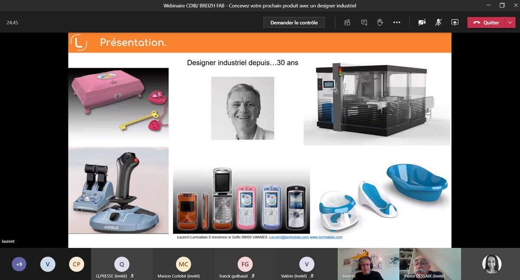Select the CP participant avatar
This screenshot has width=520, height=280.
tap(76, 264)
